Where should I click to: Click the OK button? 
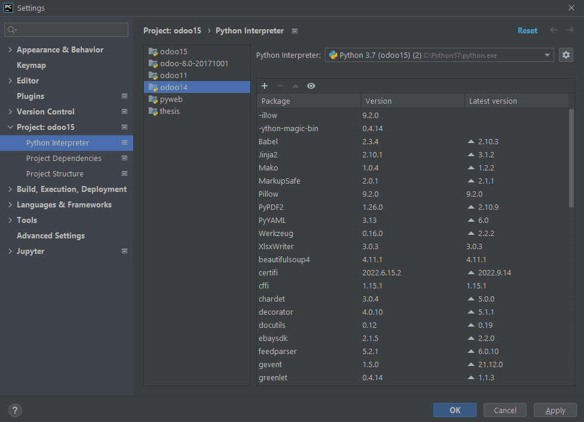click(455, 410)
